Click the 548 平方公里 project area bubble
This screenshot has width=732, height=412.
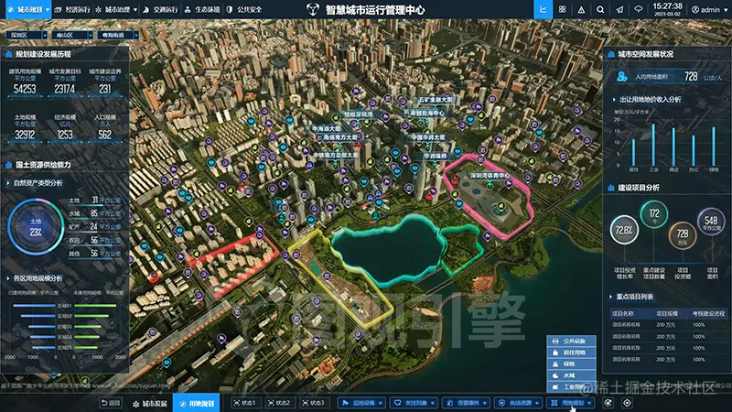[711, 222]
